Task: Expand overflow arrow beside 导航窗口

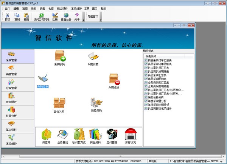Action: (101, 17)
